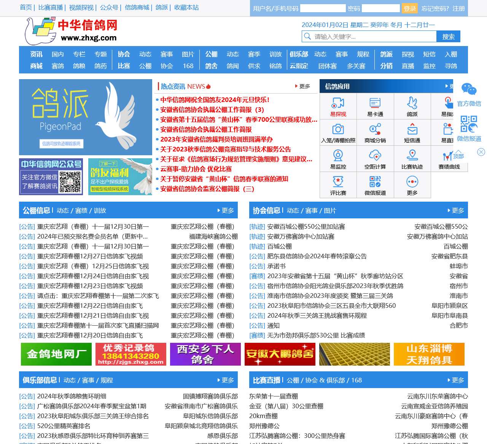
Task: Click the 搜索 button
Action: [449, 37]
